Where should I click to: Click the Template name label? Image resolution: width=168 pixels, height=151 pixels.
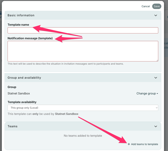point(18,25)
